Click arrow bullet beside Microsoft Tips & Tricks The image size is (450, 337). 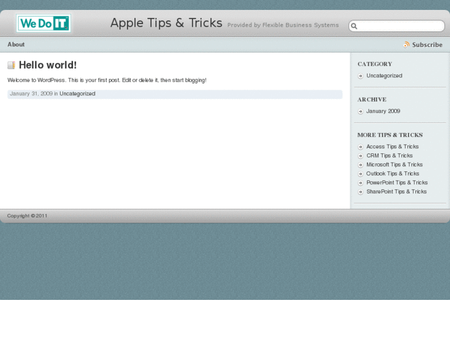click(360, 165)
